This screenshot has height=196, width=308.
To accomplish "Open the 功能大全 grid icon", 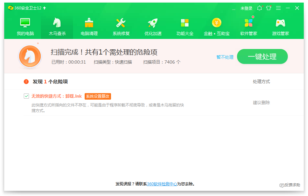I will pyautogui.click(x=185, y=23).
